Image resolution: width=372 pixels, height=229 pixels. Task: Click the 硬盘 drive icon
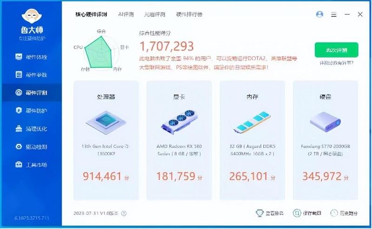click(325, 122)
